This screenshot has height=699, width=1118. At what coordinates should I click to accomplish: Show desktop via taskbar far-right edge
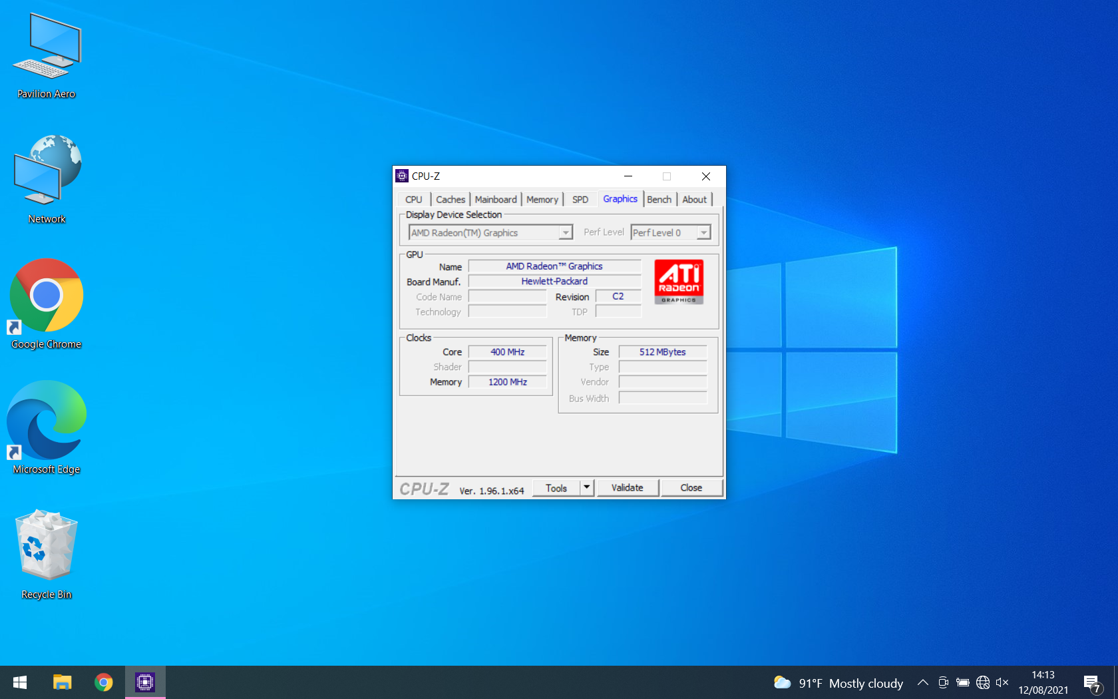[x=1116, y=682]
